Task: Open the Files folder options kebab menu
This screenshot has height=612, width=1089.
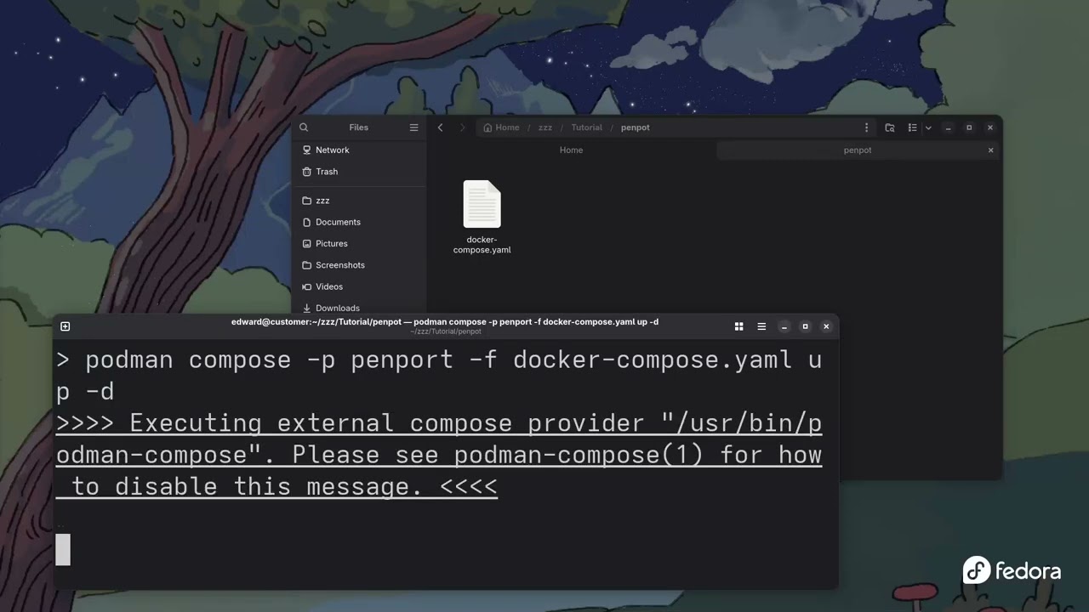Action: (x=866, y=127)
